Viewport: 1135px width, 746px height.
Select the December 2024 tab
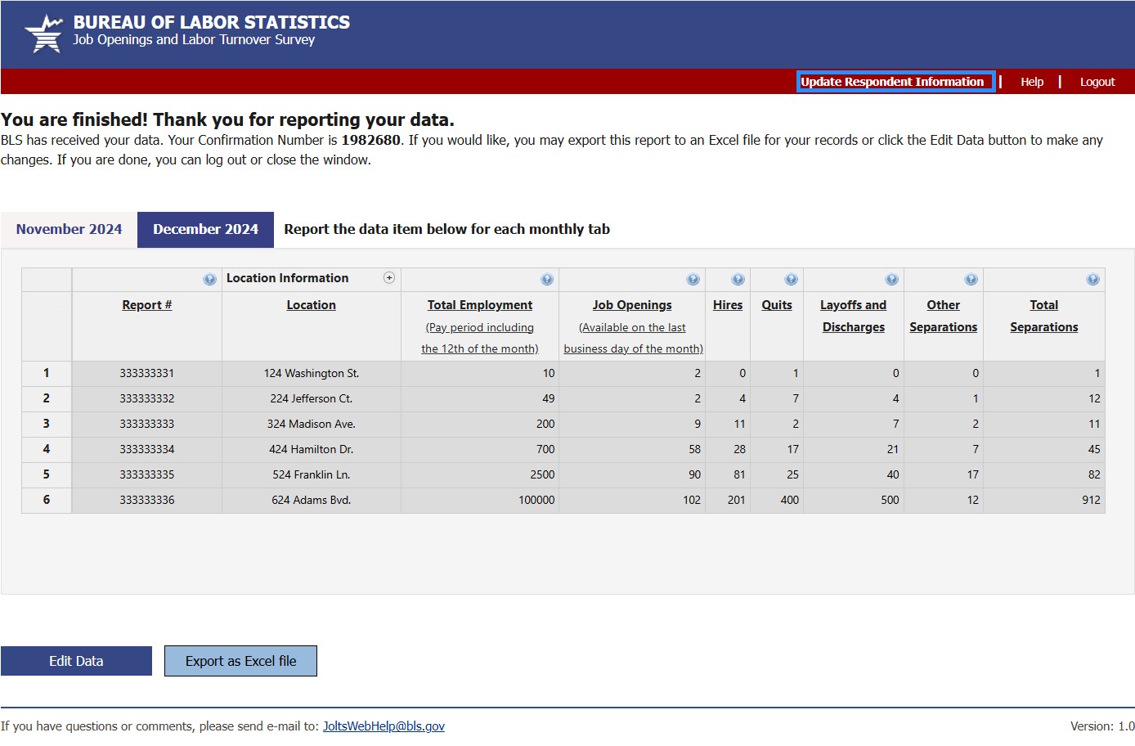(205, 230)
